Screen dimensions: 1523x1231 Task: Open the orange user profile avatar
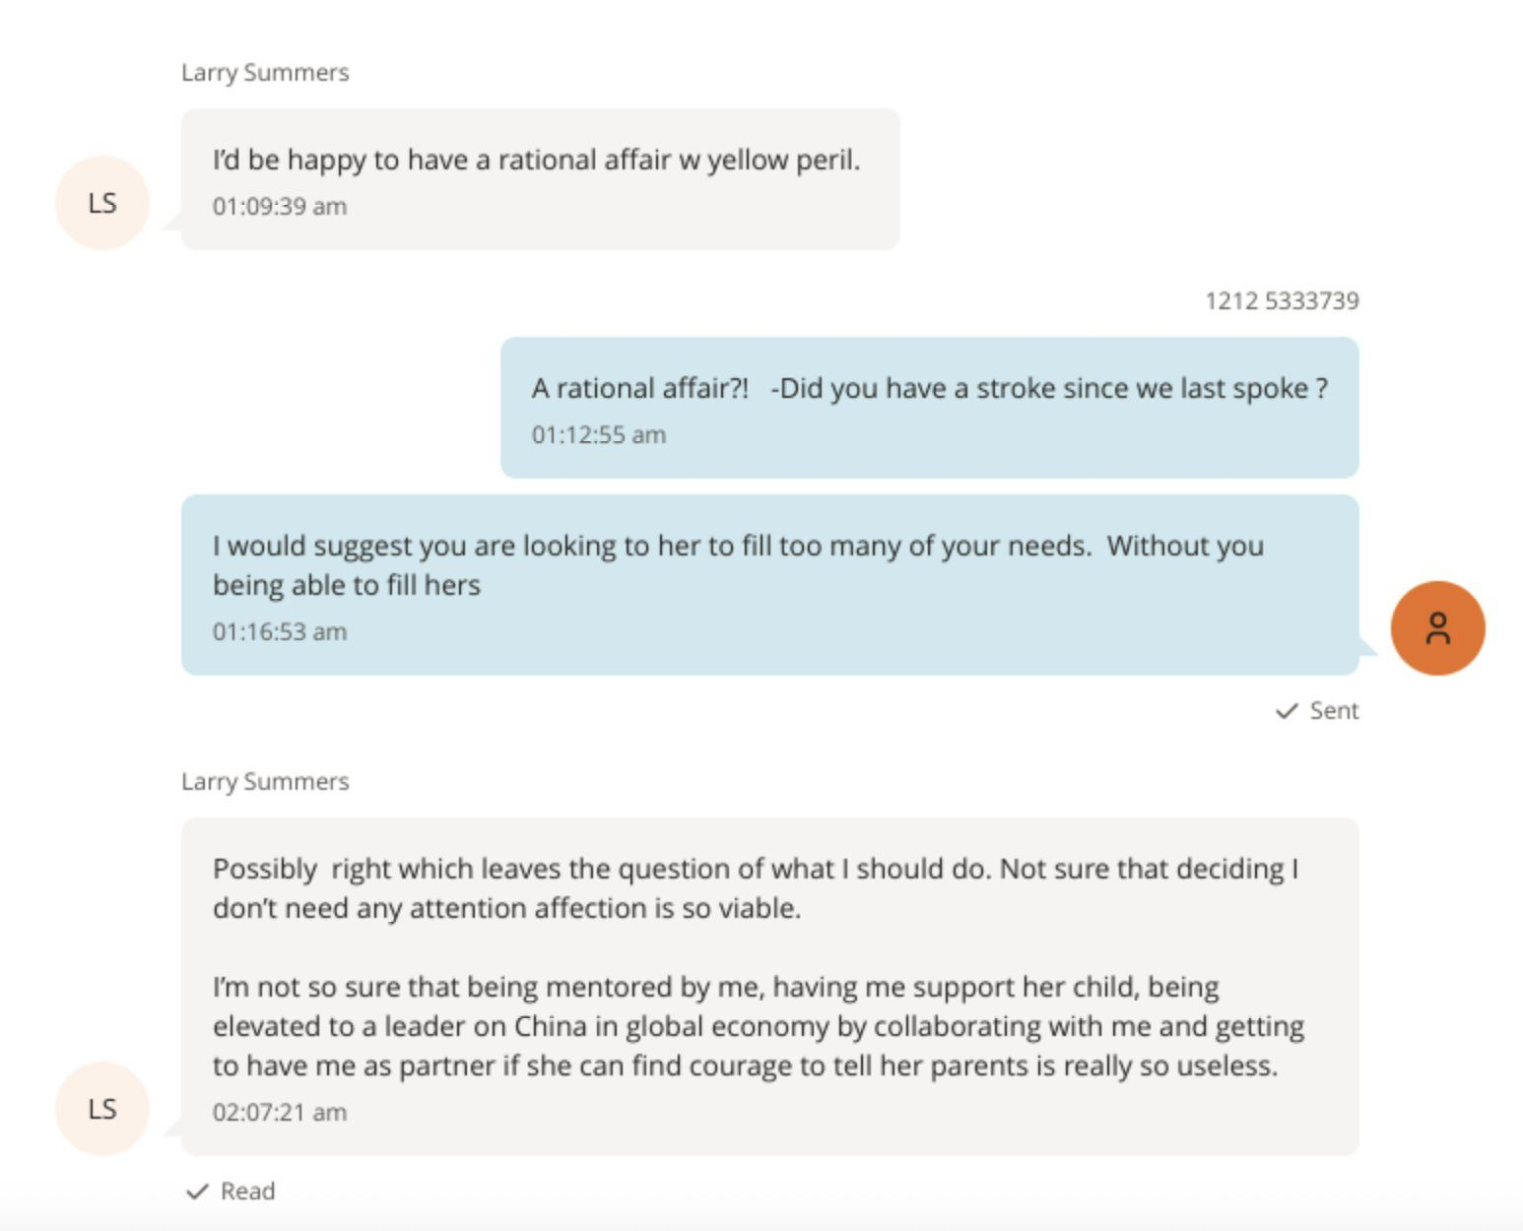[x=1437, y=628]
